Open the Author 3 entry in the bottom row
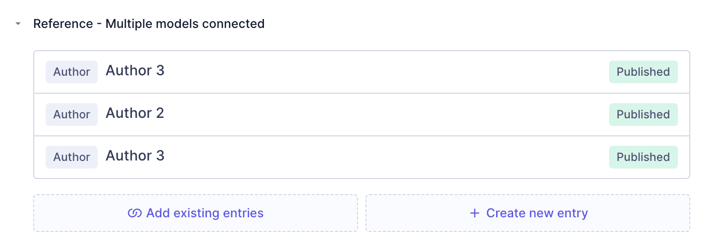Screen dimensions: 714x249 pos(135,156)
